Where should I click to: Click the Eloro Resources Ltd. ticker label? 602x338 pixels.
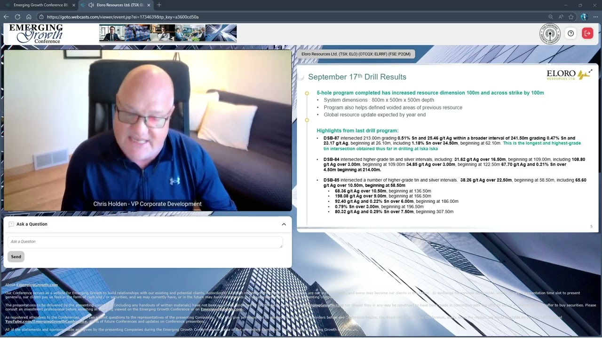356,54
